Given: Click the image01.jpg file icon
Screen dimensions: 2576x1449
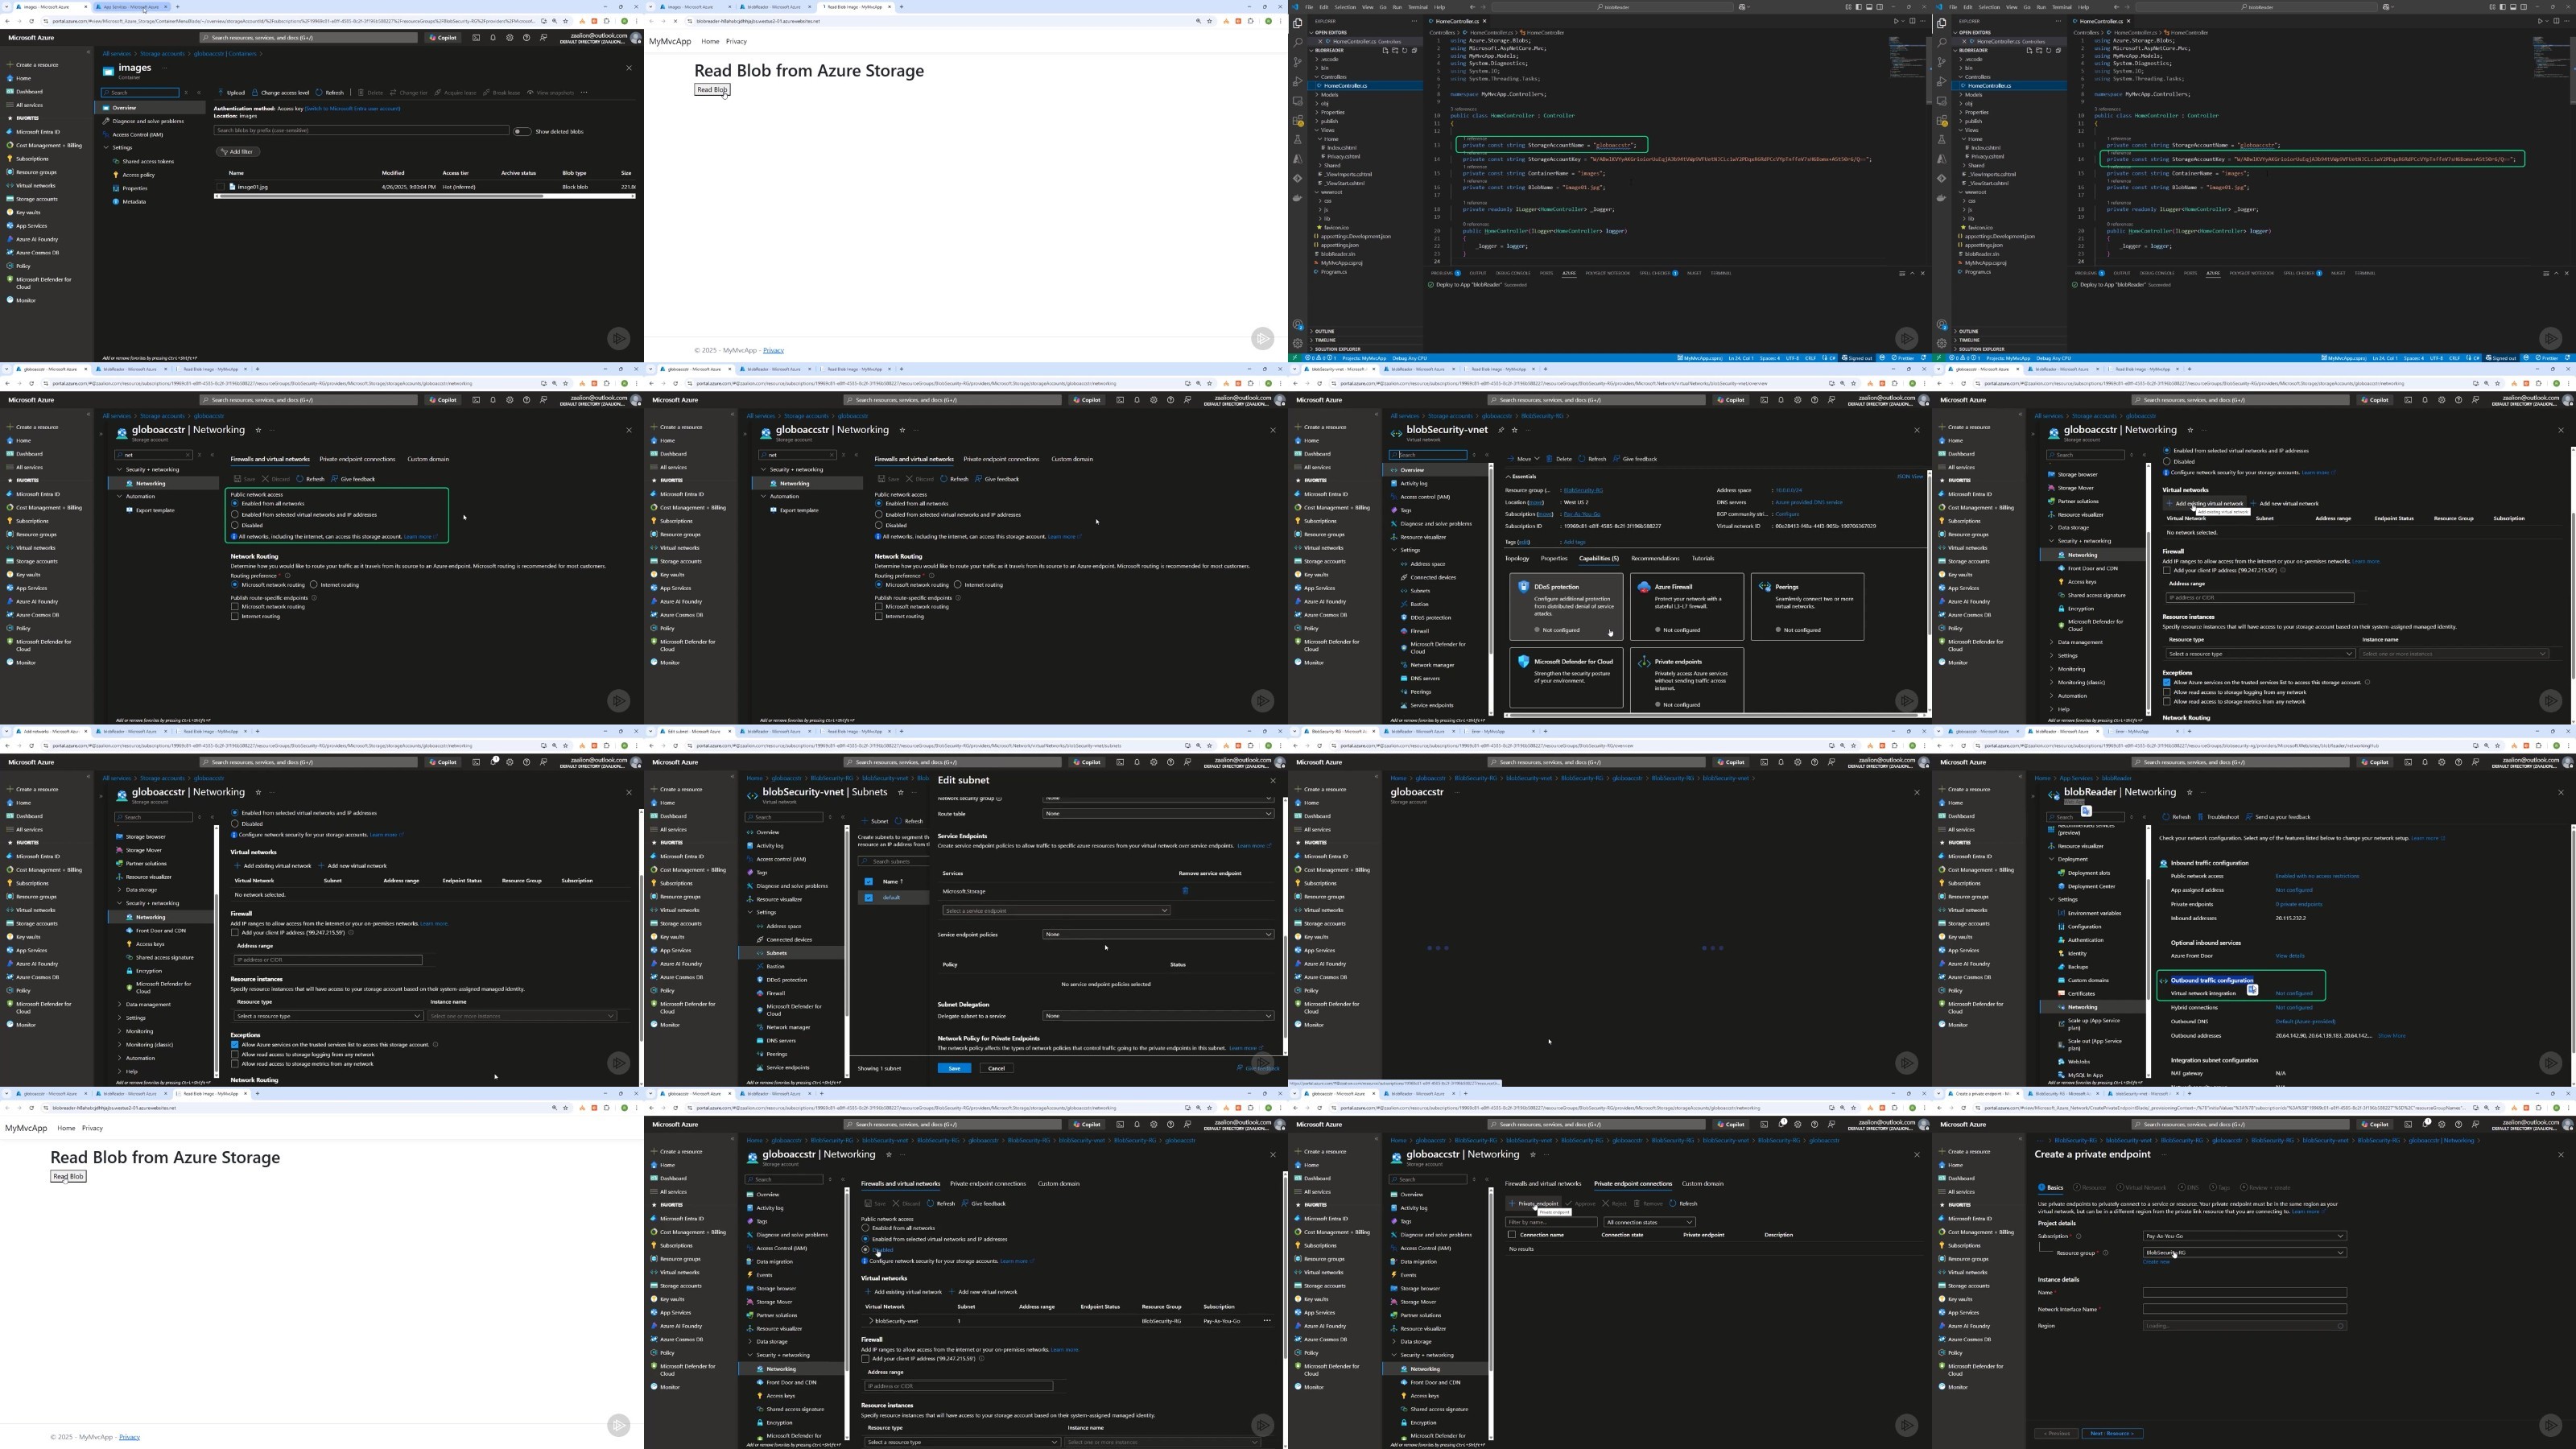Looking at the screenshot, I should pos(232,187).
